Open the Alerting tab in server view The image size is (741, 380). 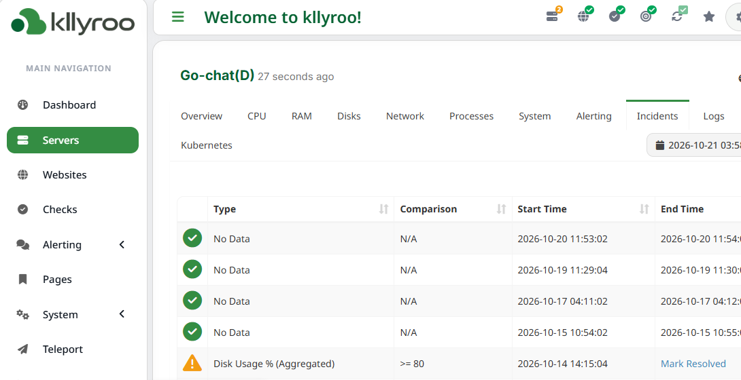[593, 116]
